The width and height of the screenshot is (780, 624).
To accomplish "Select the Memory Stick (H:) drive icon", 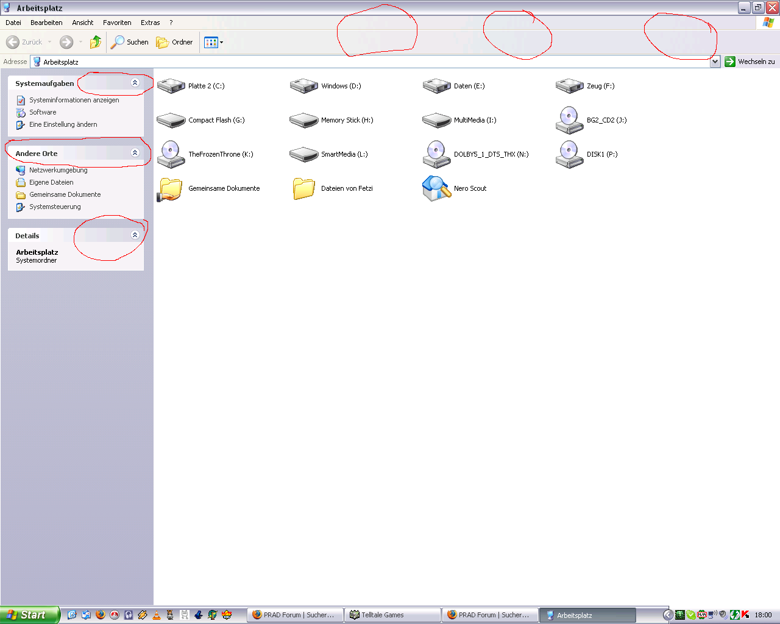I will [x=303, y=120].
